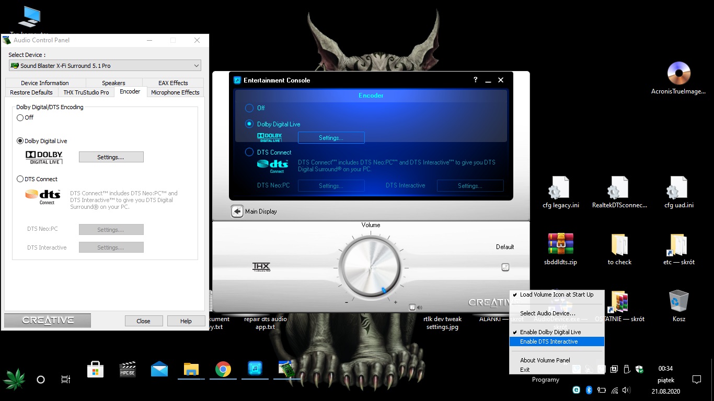Viewport: 714px width, 401px height.
Task: Click the Entertainment Console taskbar icon
Action: [x=255, y=369]
